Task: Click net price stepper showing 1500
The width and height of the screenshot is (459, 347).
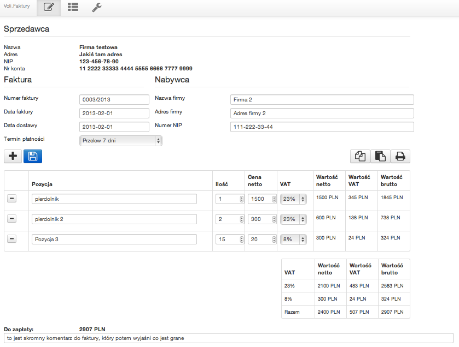Action: 274,199
